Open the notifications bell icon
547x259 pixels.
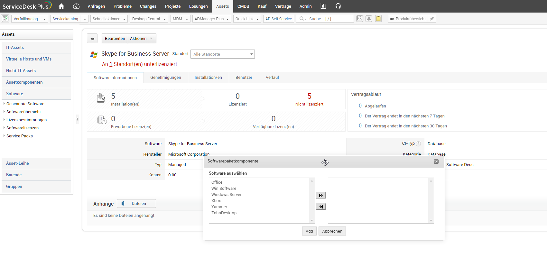(369, 19)
